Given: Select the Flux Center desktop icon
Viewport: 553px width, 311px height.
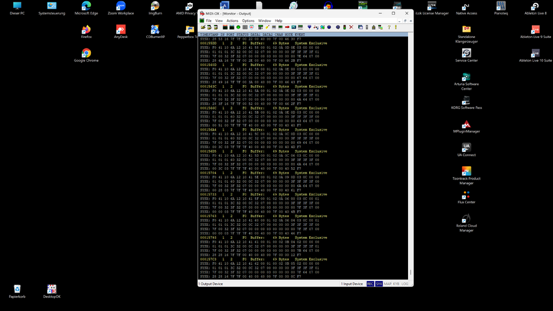Looking at the screenshot, I should (x=467, y=197).
